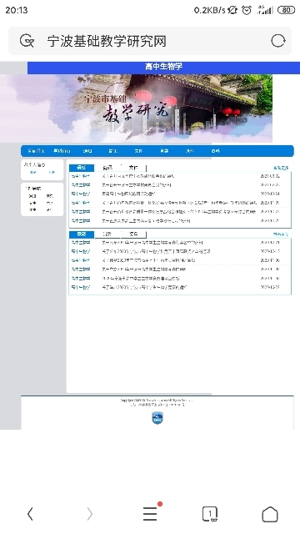Open the browser hamburger menu with red dot
300x534 pixels.
coord(150,513)
